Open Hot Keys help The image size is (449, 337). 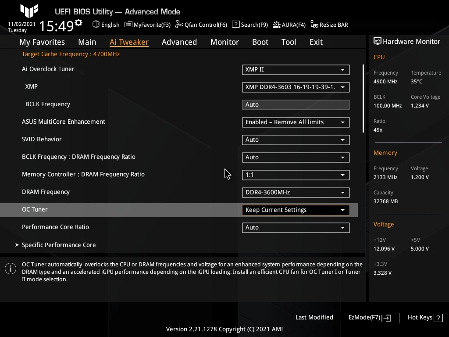click(425, 318)
